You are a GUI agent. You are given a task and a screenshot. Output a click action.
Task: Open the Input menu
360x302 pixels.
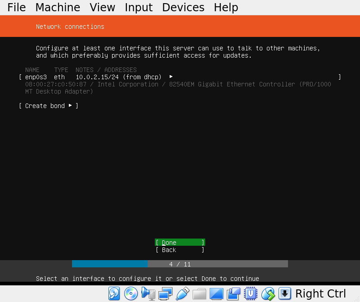click(139, 8)
